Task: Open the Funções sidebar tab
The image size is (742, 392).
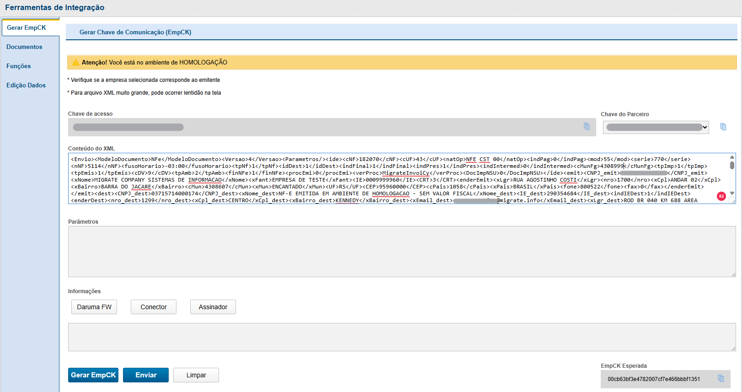Action: 19,66
